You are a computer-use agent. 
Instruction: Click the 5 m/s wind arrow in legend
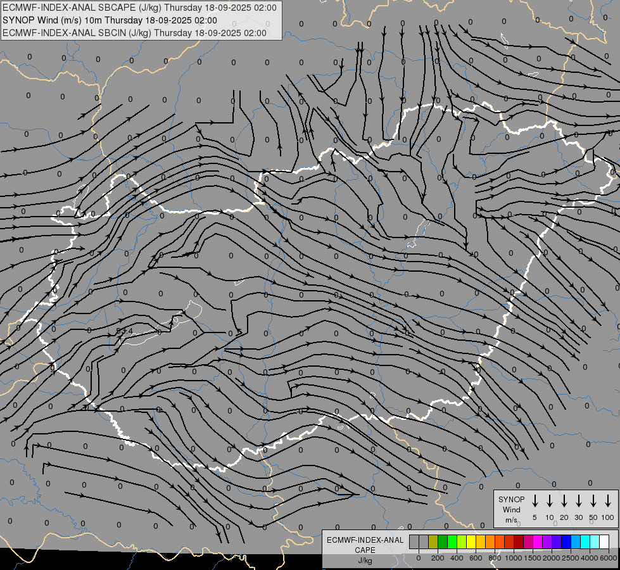click(535, 501)
